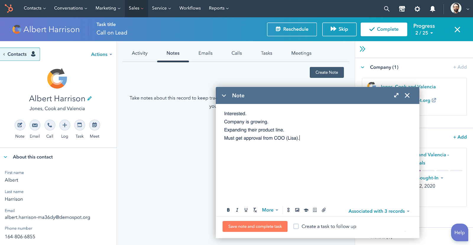473x245 pixels.
Task: Insert knowledge article with graduation cap icon
Action: 306,210
